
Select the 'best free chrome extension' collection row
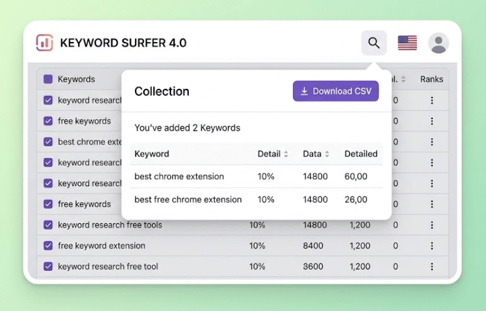(256, 200)
